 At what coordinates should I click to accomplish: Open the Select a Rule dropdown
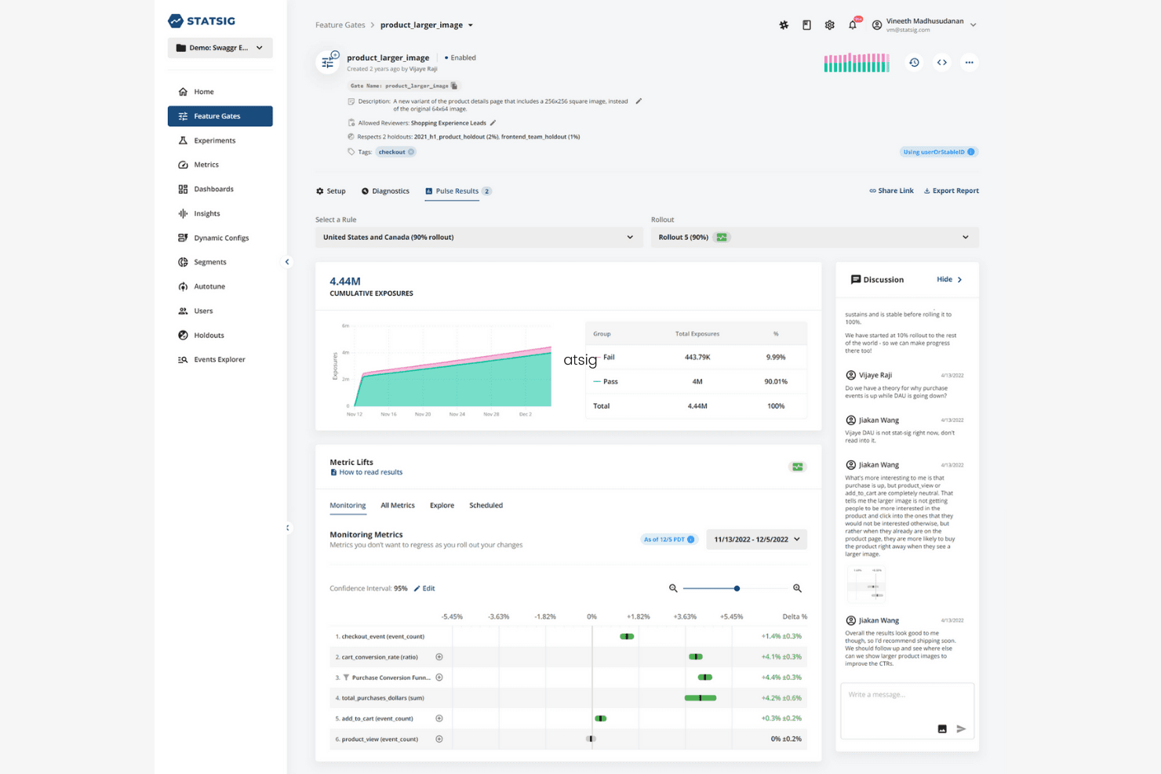point(479,238)
